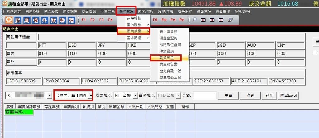Click the 金額 amount input field

(205, 96)
